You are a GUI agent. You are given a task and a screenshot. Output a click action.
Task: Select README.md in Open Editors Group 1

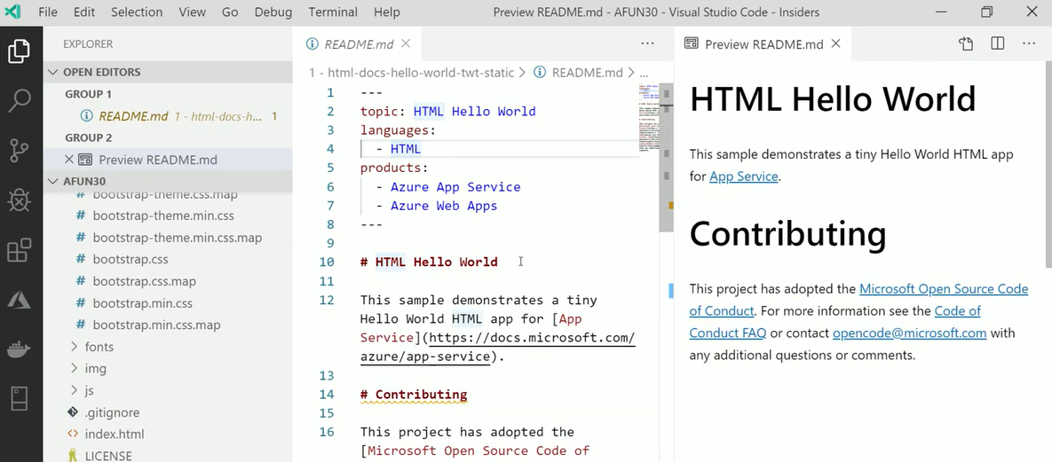168,116
